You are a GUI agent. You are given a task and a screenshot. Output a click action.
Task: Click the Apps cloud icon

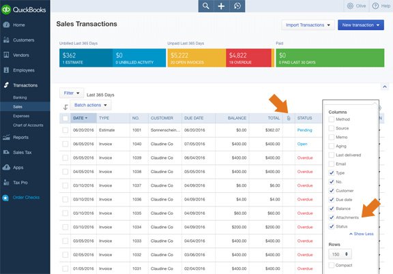[x=6, y=167]
